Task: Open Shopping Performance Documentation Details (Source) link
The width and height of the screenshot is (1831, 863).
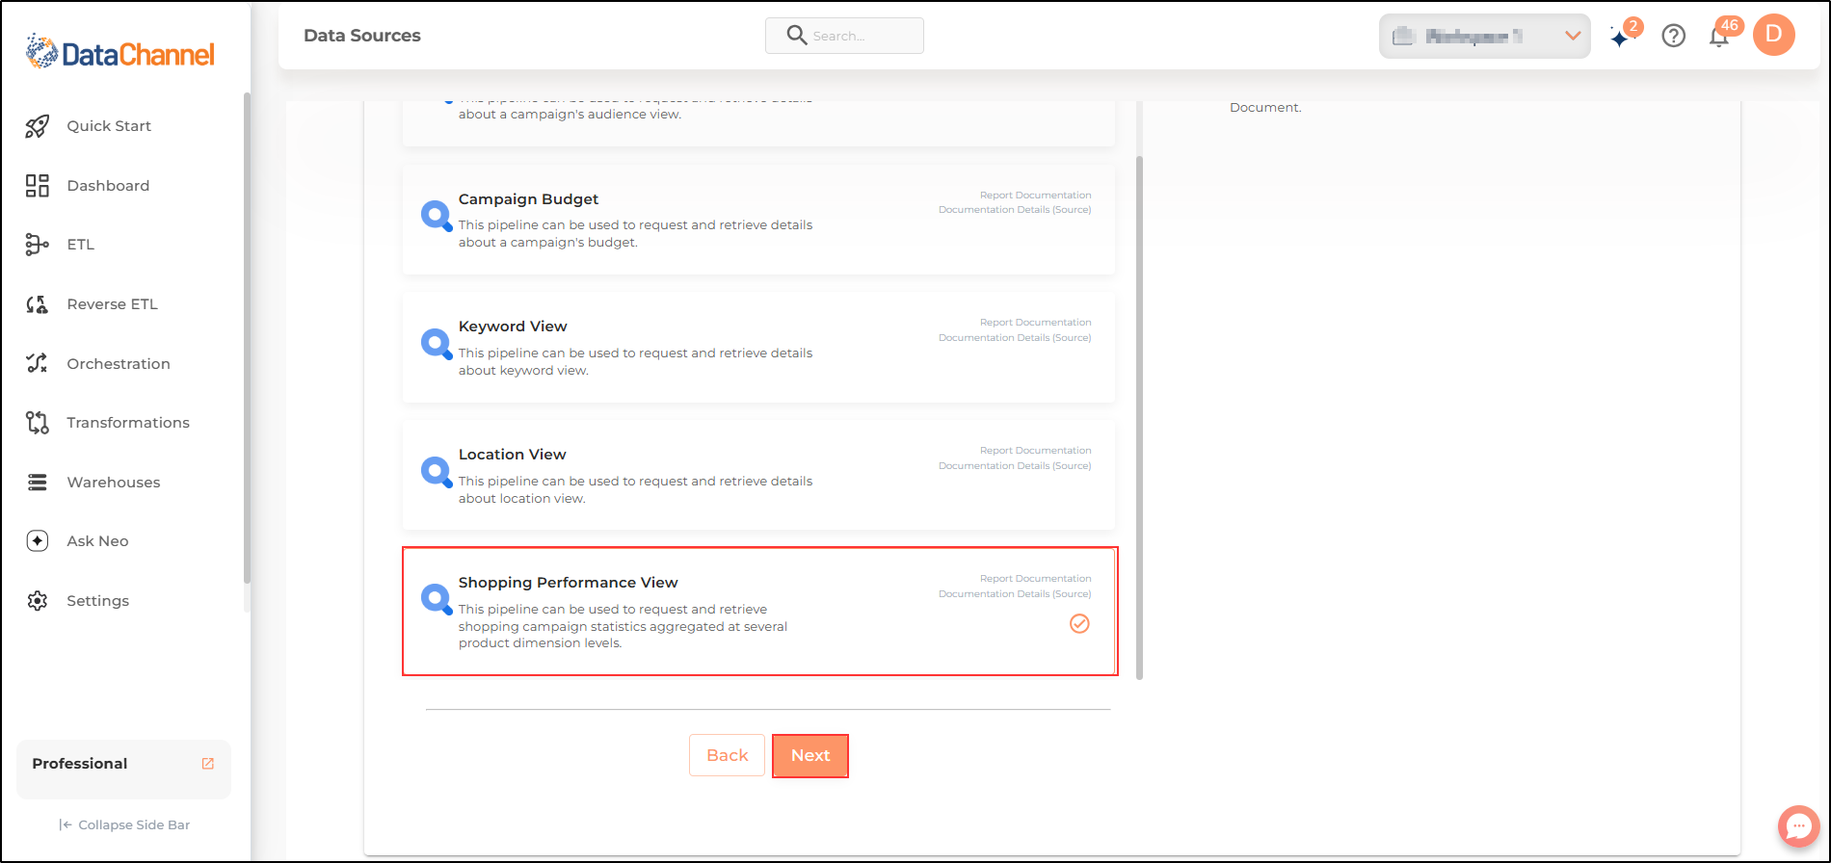Action: [x=1015, y=594]
